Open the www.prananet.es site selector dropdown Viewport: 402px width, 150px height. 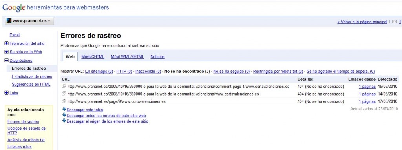tap(29, 21)
